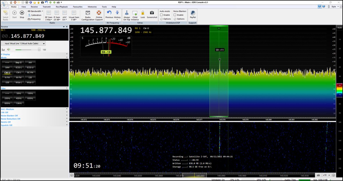
Task: Go to Previous RX frequency
Action: click(x=109, y=14)
